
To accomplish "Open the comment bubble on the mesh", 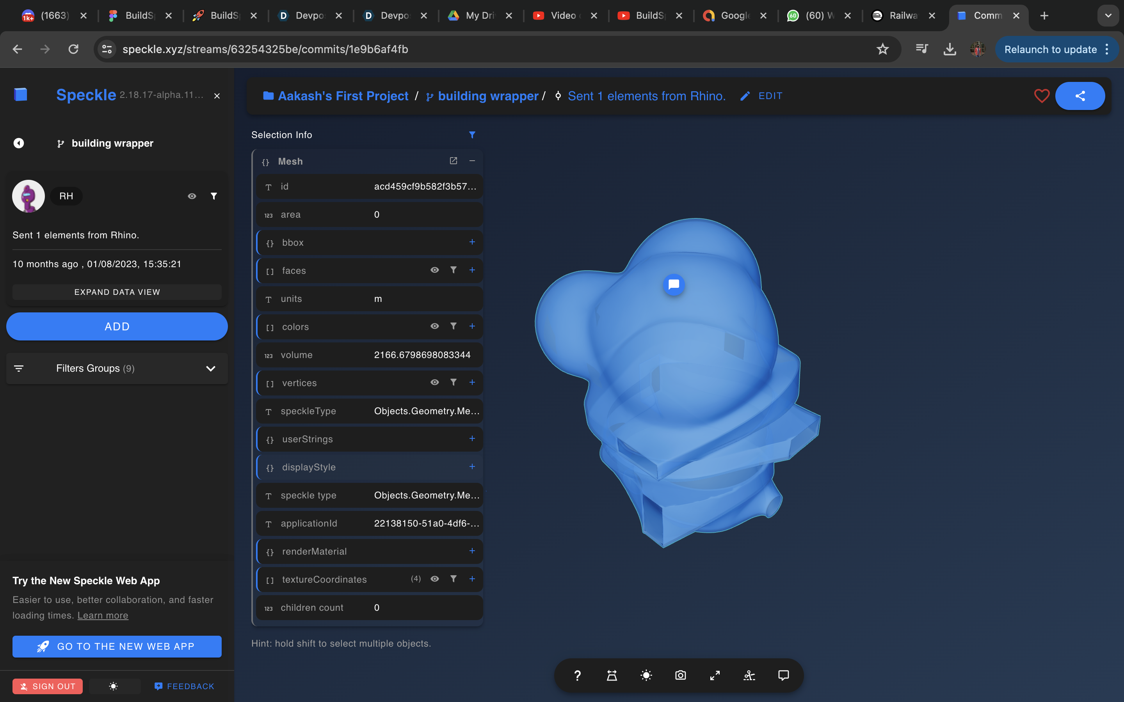I will tap(674, 284).
